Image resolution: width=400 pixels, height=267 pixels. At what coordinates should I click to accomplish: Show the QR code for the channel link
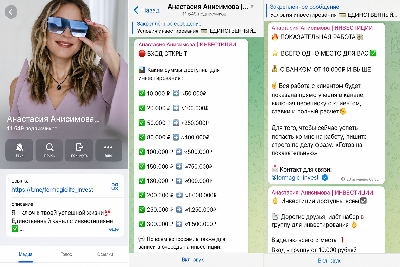click(115, 186)
